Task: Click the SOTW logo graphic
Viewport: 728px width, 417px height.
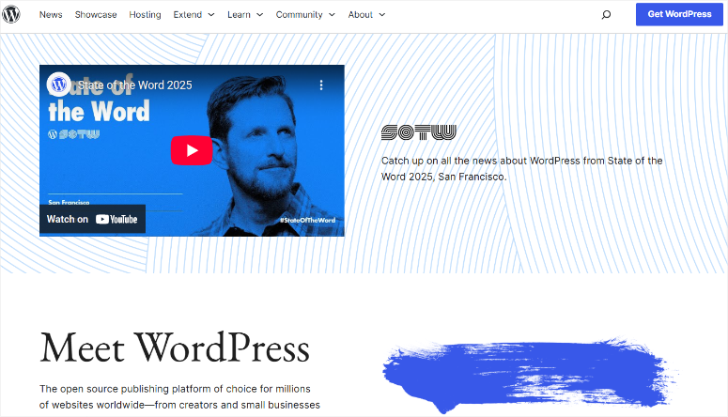Action: (419, 132)
